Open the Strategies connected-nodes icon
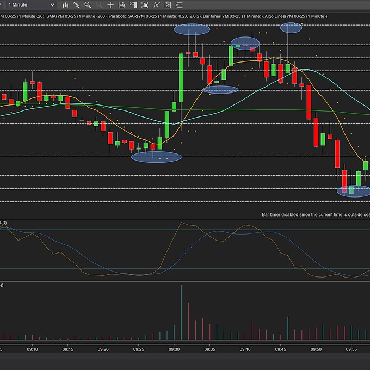370x370 pixels. tap(156, 5)
